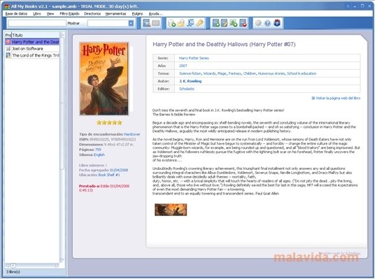Open the Libro menu
Image resolution: width=375 pixels, height=279 pixels.
(x=37, y=13)
